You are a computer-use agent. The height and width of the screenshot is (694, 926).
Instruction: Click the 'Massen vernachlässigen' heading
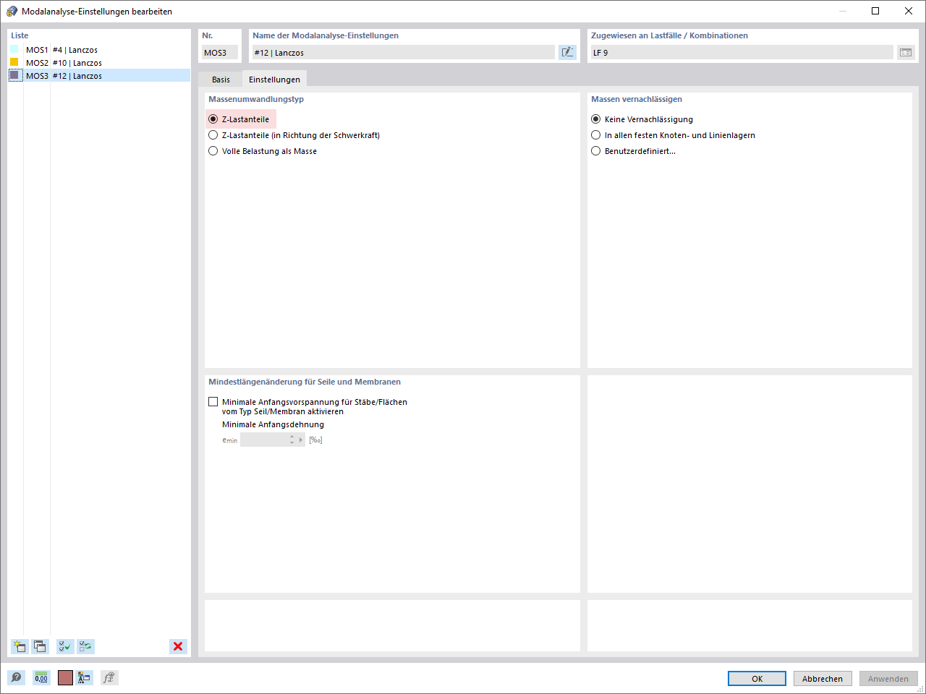tap(637, 99)
